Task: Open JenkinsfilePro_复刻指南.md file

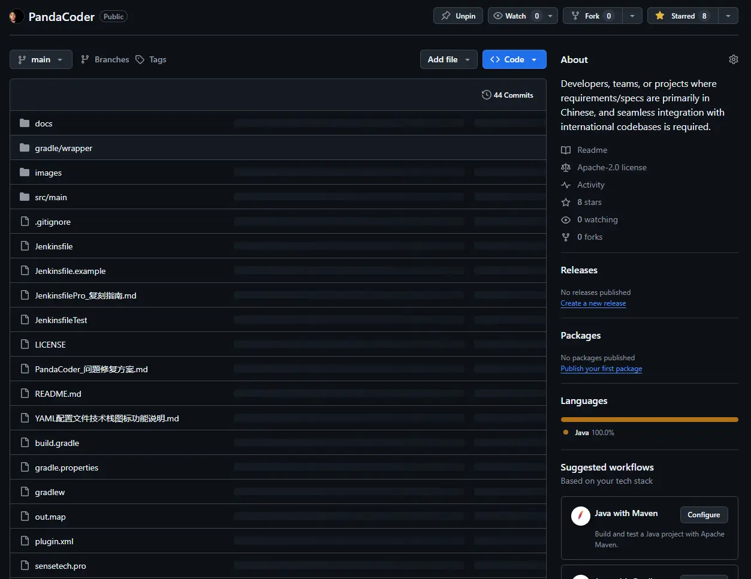Action: 86,295
